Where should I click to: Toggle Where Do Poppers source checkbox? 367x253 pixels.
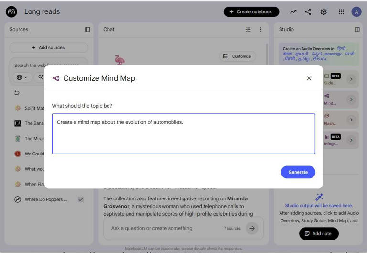81,199
